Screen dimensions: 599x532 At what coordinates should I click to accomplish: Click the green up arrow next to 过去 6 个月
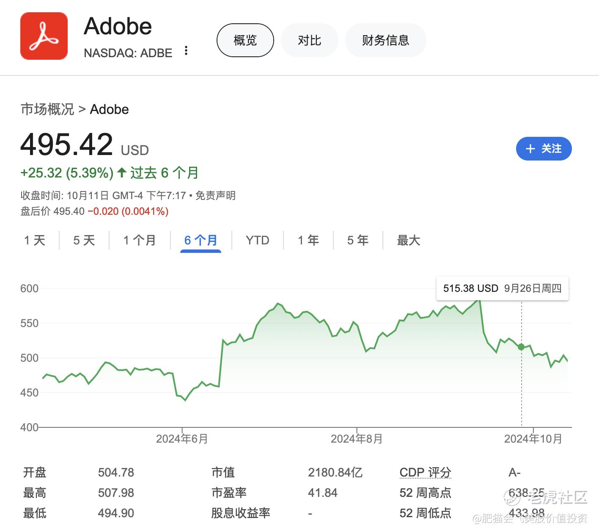(122, 172)
